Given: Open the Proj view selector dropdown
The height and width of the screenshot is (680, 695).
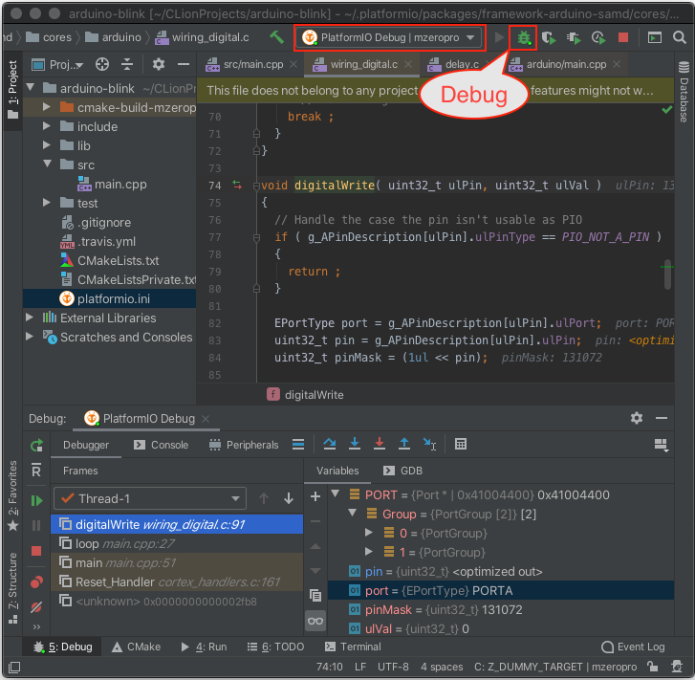Looking at the screenshot, I should (x=57, y=65).
